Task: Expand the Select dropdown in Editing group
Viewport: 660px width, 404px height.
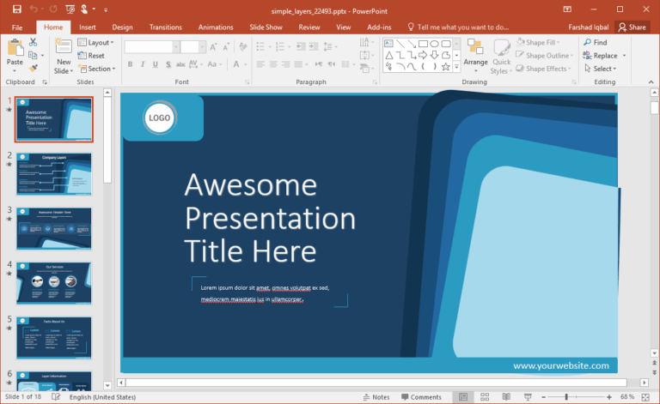Action: [x=602, y=69]
